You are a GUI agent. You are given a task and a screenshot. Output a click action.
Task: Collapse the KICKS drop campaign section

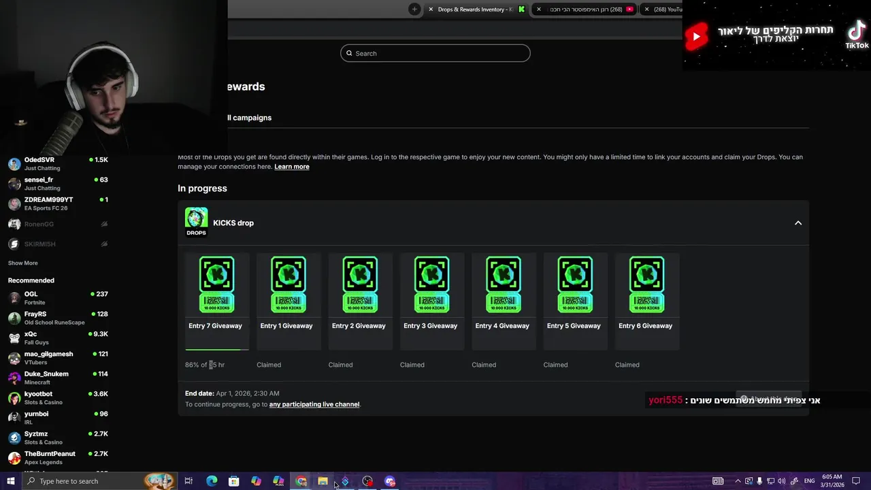(798, 223)
